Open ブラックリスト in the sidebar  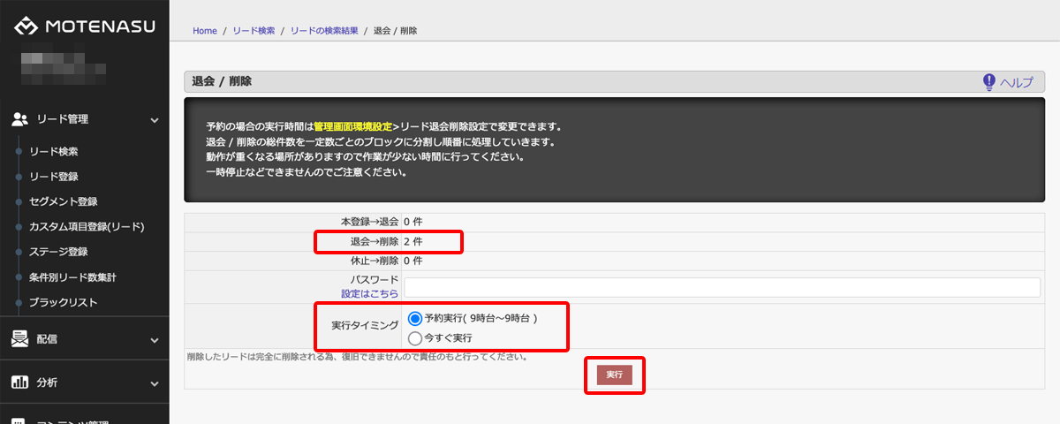64,302
